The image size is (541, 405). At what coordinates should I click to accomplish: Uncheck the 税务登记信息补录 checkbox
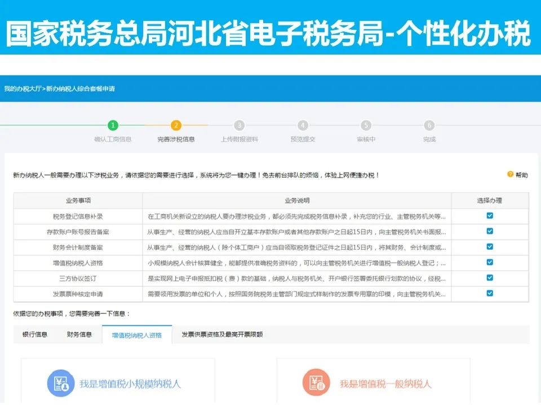point(490,215)
